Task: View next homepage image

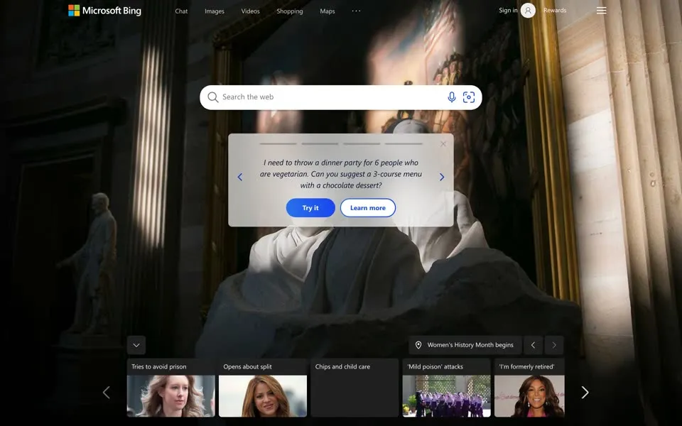Action: coord(553,345)
